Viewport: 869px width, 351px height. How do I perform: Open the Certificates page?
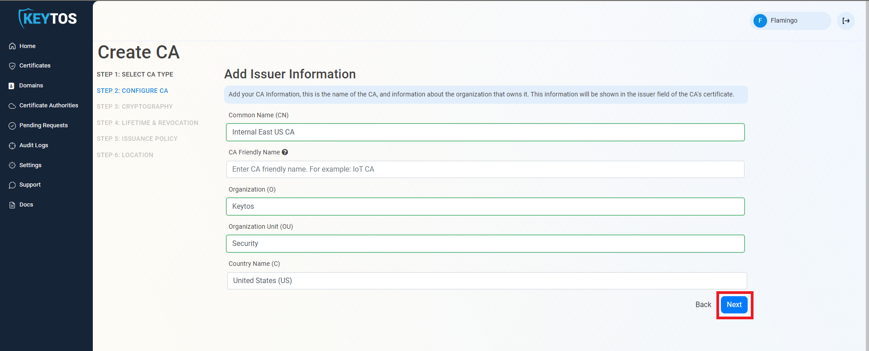pos(35,66)
